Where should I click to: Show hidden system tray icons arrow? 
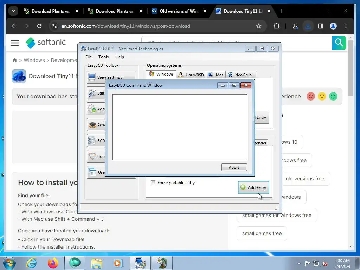(x=299, y=263)
